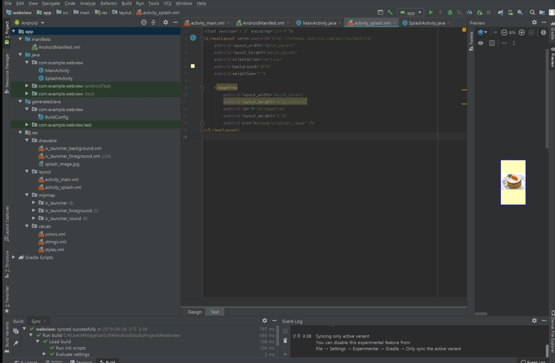Click the phone preview thumbnail
This screenshot has height=363, width=555.
(513, 182)
